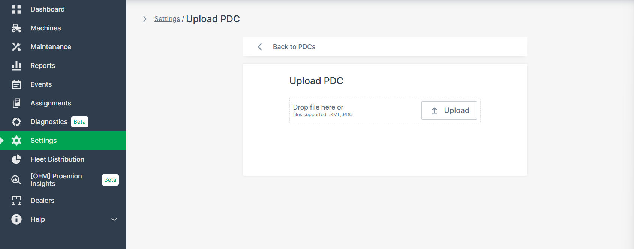Click the Fleet Distribution pie icon
This screenshot has width=634, height=249.
point(16,159)
